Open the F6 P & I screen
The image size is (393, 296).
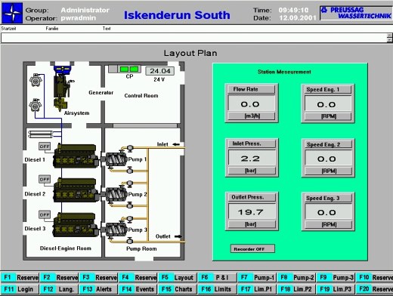[217, 278]
